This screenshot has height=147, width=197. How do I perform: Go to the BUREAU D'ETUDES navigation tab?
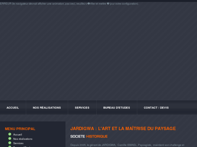117,108
